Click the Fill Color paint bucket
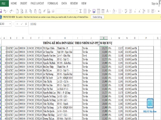The image size is (161, 120). click(x=114, y=11)
